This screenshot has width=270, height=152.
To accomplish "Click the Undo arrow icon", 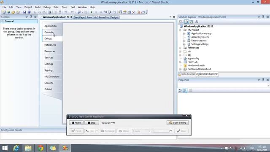I will coord(66,12).
